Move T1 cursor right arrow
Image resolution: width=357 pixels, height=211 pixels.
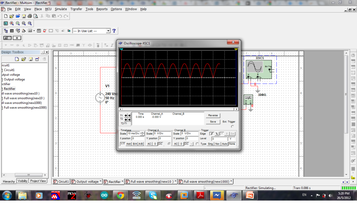point(129,116)
